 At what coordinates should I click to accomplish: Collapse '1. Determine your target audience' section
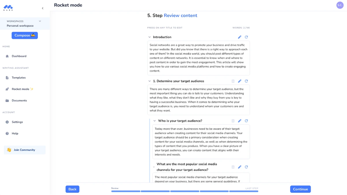149,81
